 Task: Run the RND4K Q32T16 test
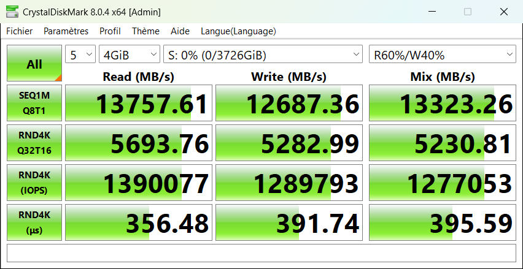point(34,143)
